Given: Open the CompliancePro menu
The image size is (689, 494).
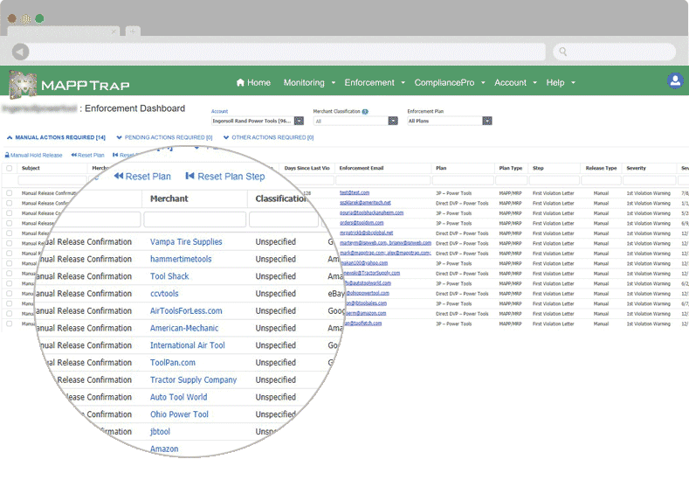Looking at the screenshot, I should point(449,83).
